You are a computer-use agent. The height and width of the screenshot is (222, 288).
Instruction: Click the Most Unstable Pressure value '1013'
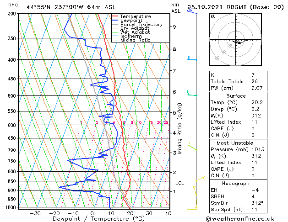(258, 149)
